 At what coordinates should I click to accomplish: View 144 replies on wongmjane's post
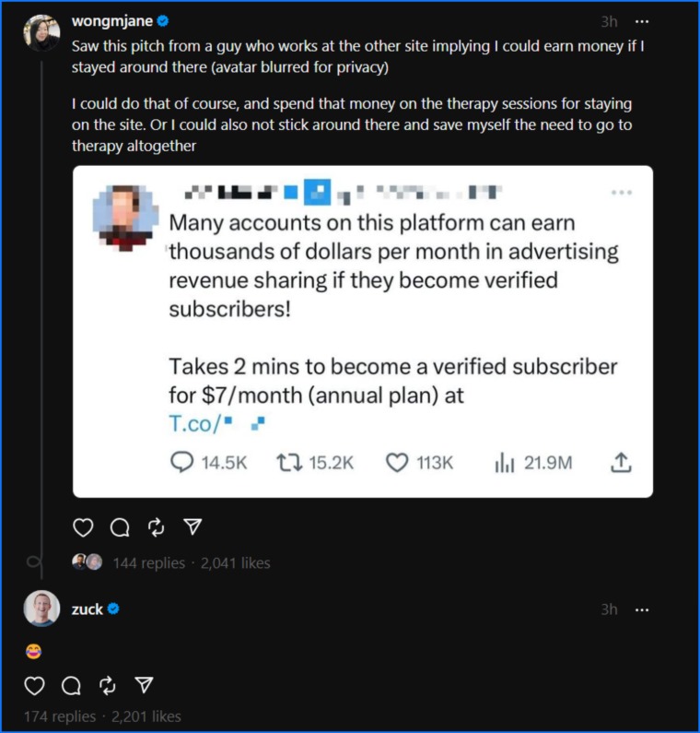(x=149, y=562)
